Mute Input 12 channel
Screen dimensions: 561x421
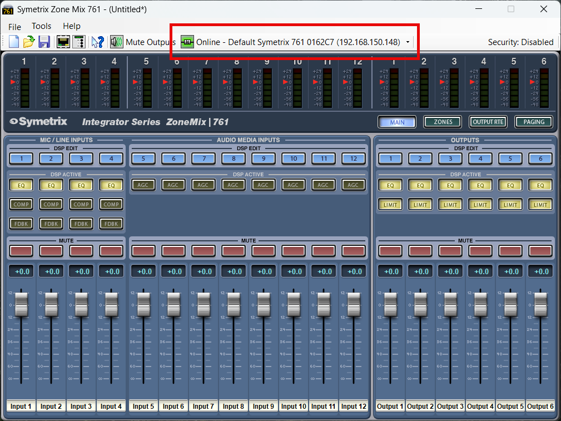pos(354,251)
